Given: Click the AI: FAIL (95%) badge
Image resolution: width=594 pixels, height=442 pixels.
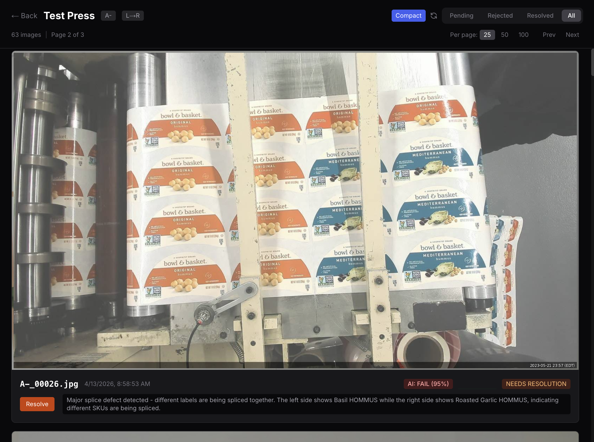Looking at the screenshot, I should tap(428, 384).
